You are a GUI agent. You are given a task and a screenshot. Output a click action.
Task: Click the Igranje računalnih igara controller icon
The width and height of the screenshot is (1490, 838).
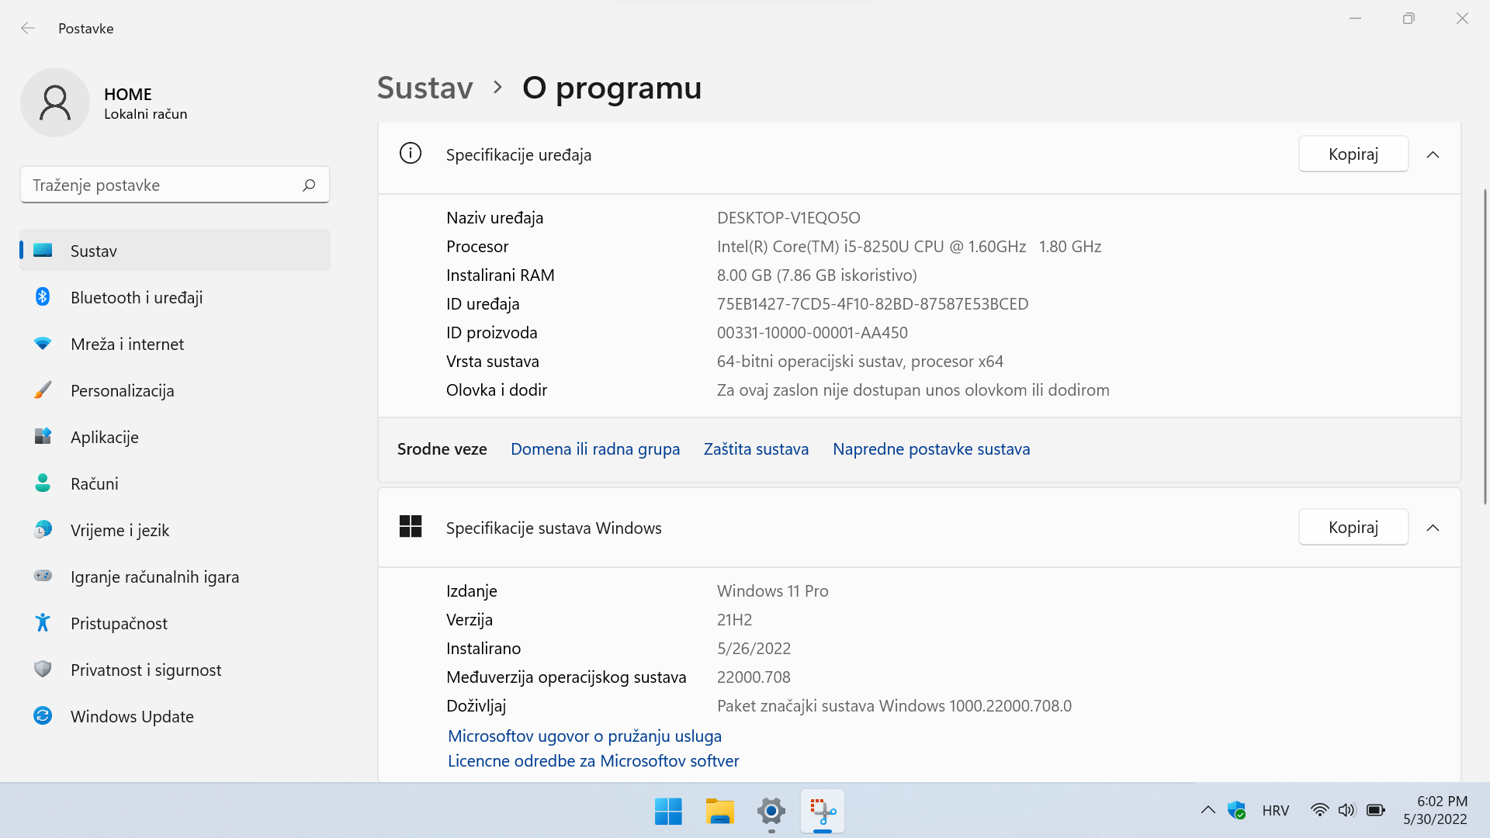click(43, 576)
